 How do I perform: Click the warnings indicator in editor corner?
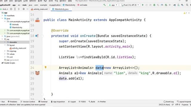coord(185,13)
